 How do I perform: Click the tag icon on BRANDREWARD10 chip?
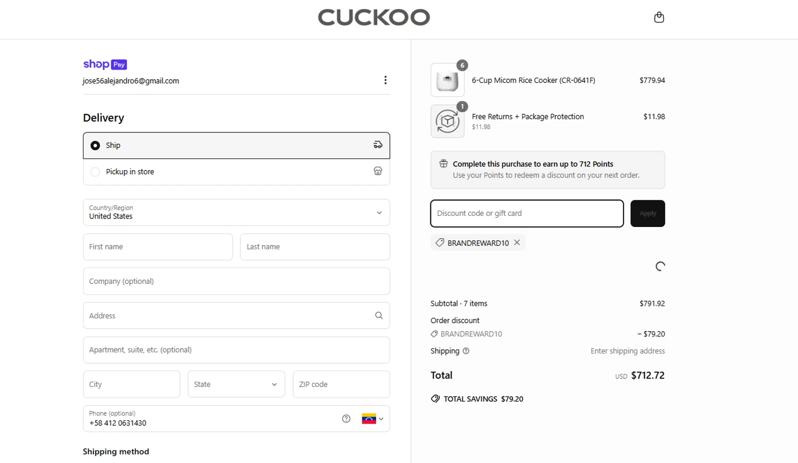pyautogui.click(x=440, y=242)
